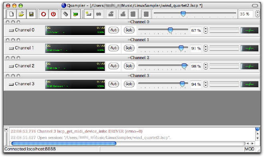
Task: Solo Channel 1
Action: point(129,48)
